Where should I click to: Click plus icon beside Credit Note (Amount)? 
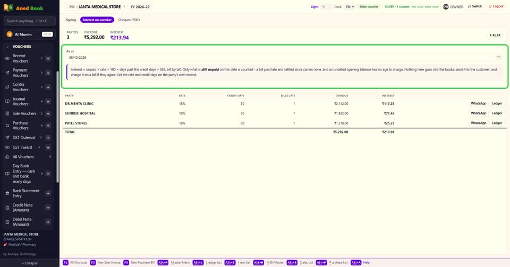coord(48,207)
